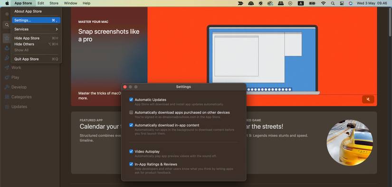Click the App Store menu bar item
The height and width of the screenshot is (187, 392).
point(23,3)
